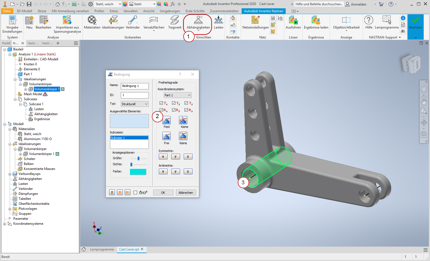Add a constraint with Abhängigkeiten
The image size is (430, 261).
point(198,23)
